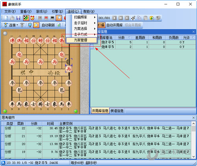Select the analysis row with depth 20
The image size is (197, 166).
point(96,145)
